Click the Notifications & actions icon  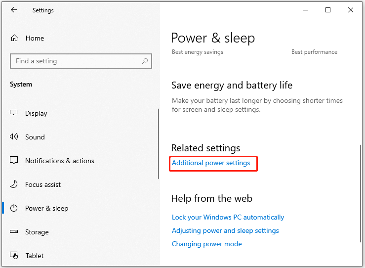coord(14,160)
